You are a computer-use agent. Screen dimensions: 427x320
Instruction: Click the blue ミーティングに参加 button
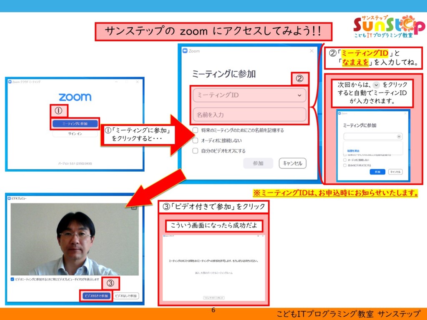(x=75, y=123)
